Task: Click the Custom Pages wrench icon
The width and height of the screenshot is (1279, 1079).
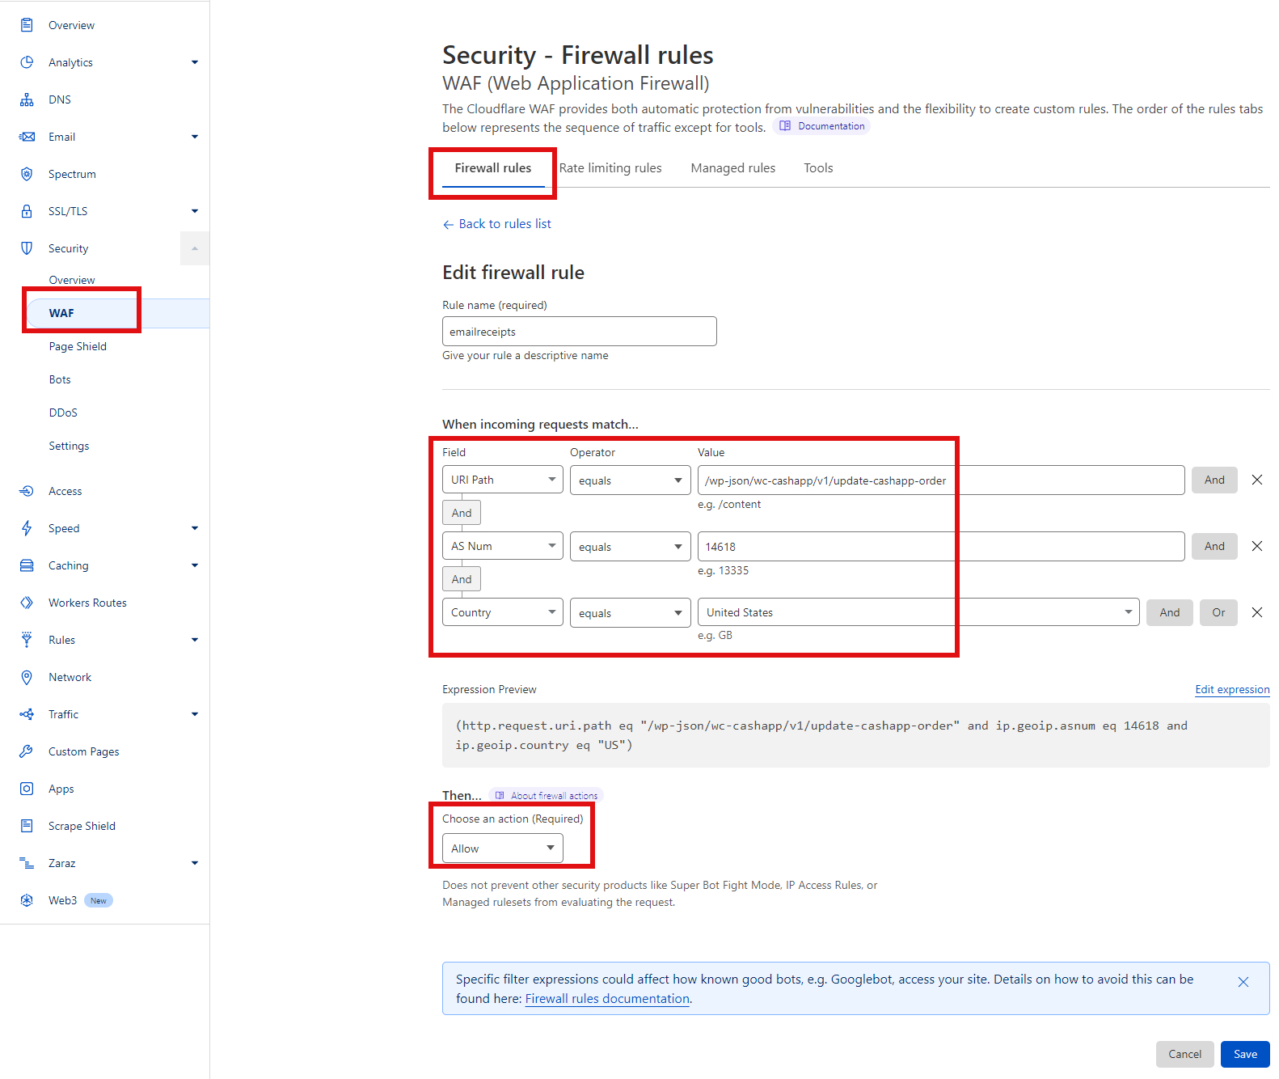Action: click(27, 751)
